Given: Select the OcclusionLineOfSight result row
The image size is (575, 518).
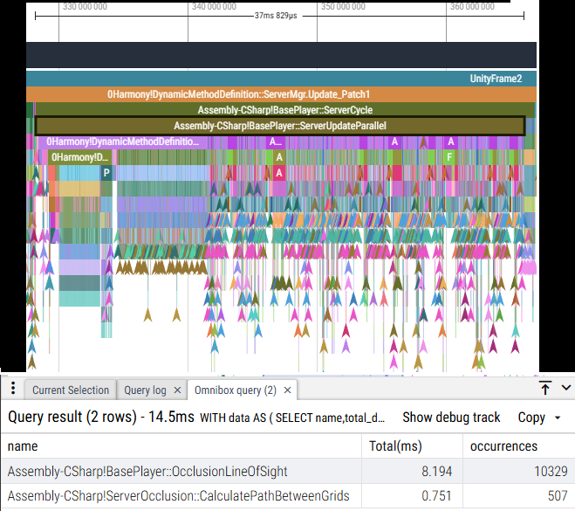Looking at the screenshot, I should coord(288,471).
